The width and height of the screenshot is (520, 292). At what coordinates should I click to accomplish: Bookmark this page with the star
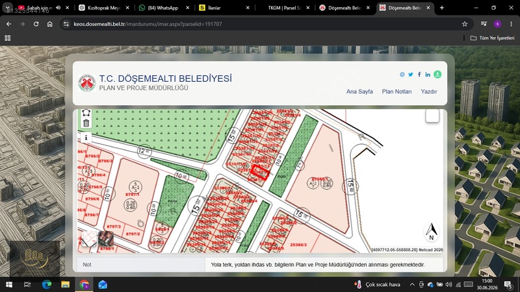point(465,24)
